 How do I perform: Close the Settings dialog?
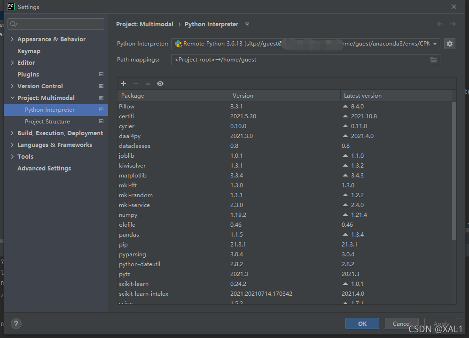pos(454,7)
